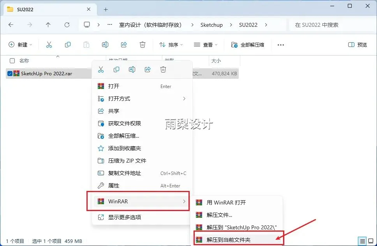
Task: Click the This PC monitor icon in address bar
Action: tap(87, 25)
